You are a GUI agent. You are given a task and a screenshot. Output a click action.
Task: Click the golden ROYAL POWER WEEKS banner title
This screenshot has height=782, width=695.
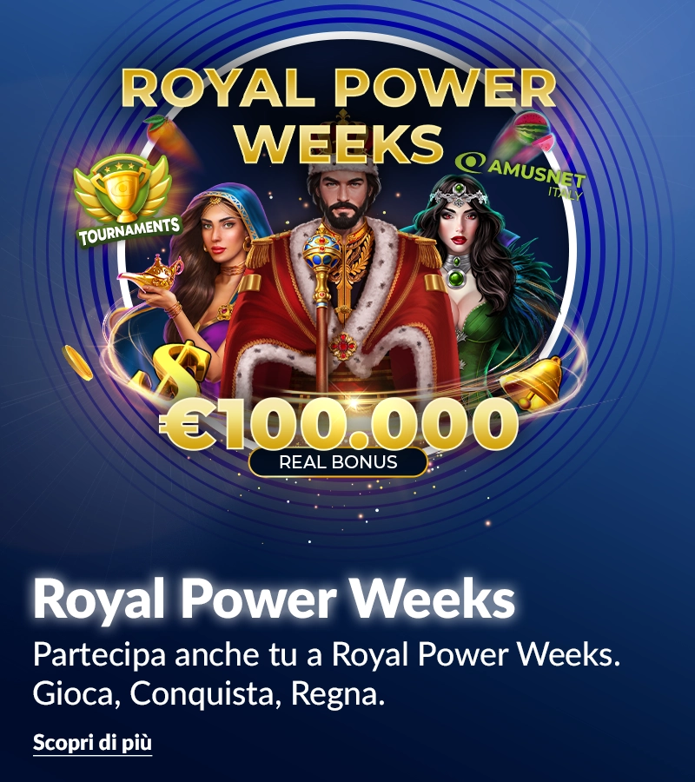338,116
